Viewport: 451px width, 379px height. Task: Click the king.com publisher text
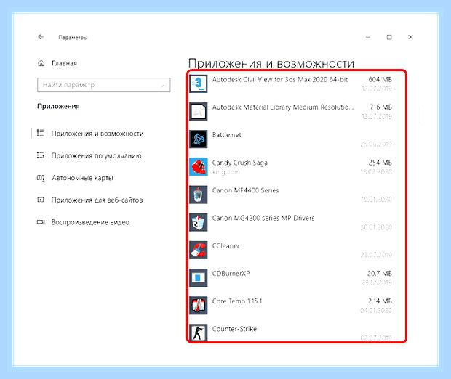coord(226,172)
